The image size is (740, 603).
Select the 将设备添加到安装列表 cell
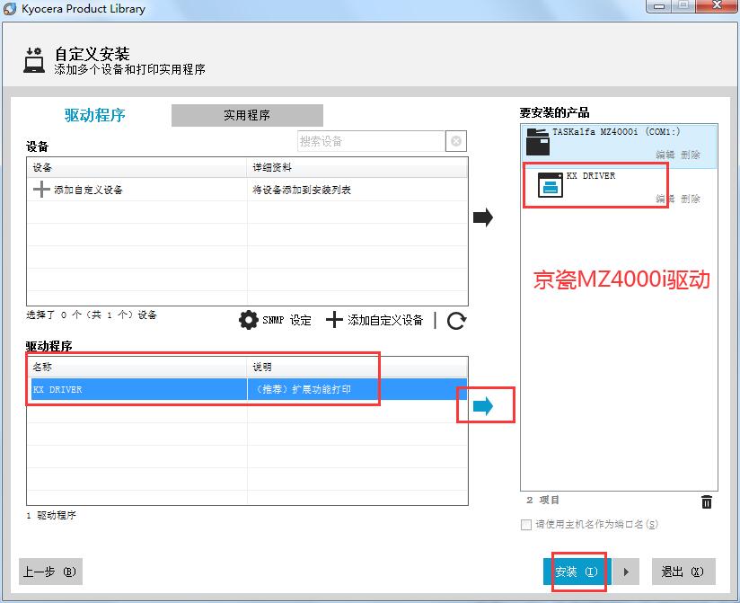[x=302, y=190]
